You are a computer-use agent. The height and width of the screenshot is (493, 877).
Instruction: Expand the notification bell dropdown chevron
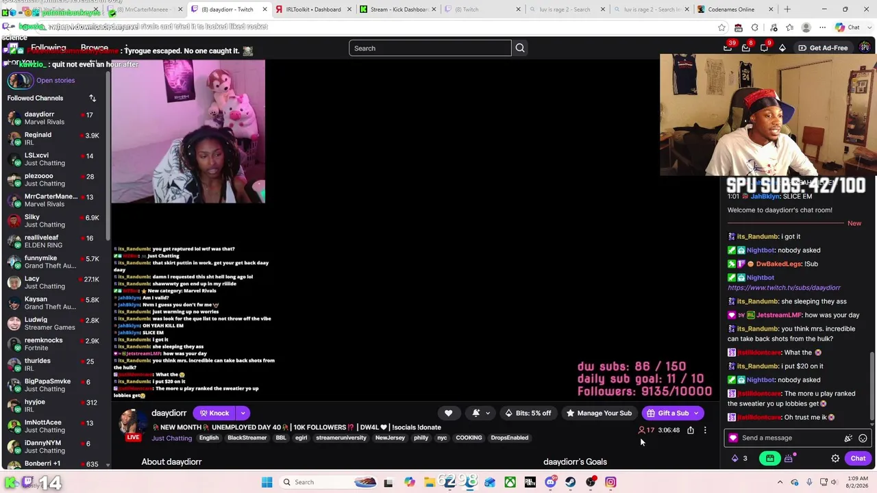(x=488, y=413)
